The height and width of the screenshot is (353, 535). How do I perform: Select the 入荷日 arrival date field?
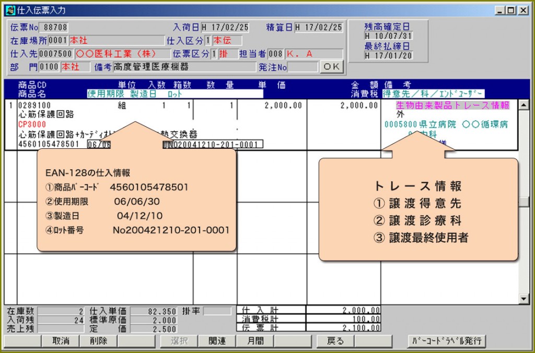(x=225, y=27)
